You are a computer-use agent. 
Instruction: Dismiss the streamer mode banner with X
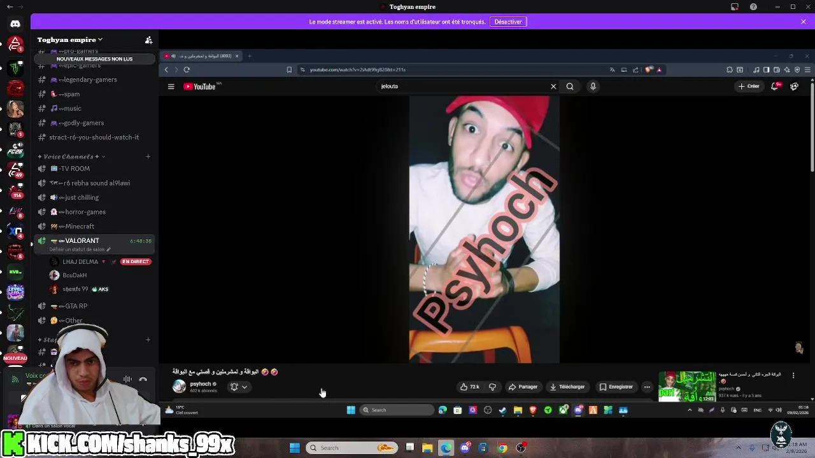[804, 22]
